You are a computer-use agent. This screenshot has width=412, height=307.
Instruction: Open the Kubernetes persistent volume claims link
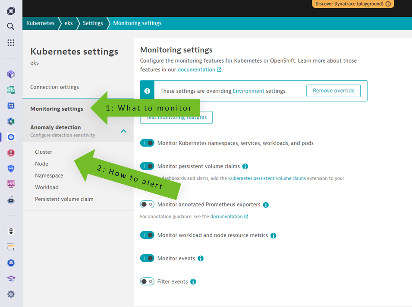coord(267,178)
